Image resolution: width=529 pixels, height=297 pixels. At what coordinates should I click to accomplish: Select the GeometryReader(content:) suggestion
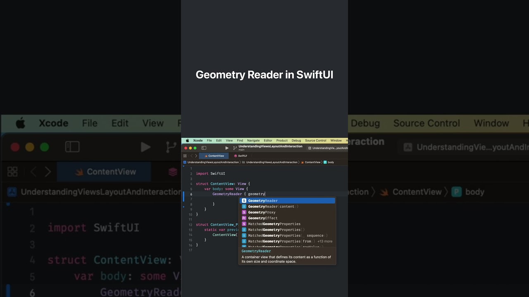(288, 207)
